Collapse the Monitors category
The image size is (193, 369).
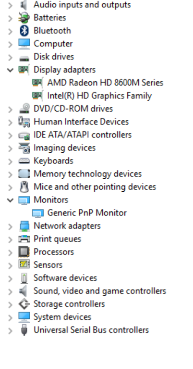coord(10,200)
